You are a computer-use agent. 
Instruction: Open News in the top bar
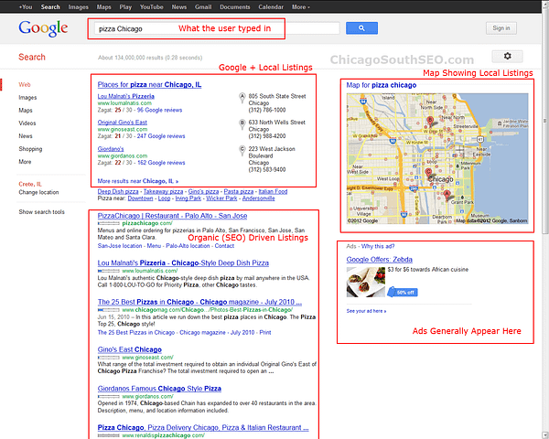[179, 6]
